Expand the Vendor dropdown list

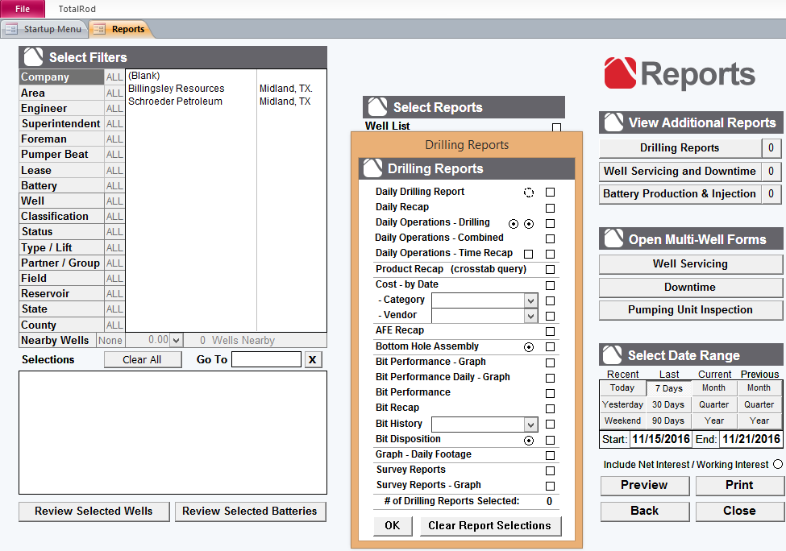(x=530, y=316)
